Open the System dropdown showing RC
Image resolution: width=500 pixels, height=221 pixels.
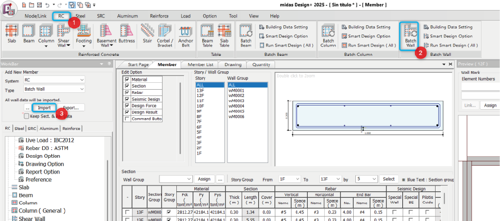point(54,80)
